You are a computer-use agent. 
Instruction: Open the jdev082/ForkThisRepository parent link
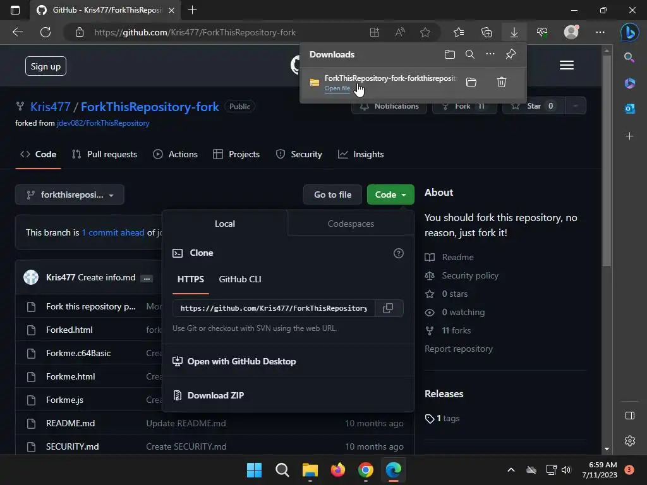pos(103,123)
